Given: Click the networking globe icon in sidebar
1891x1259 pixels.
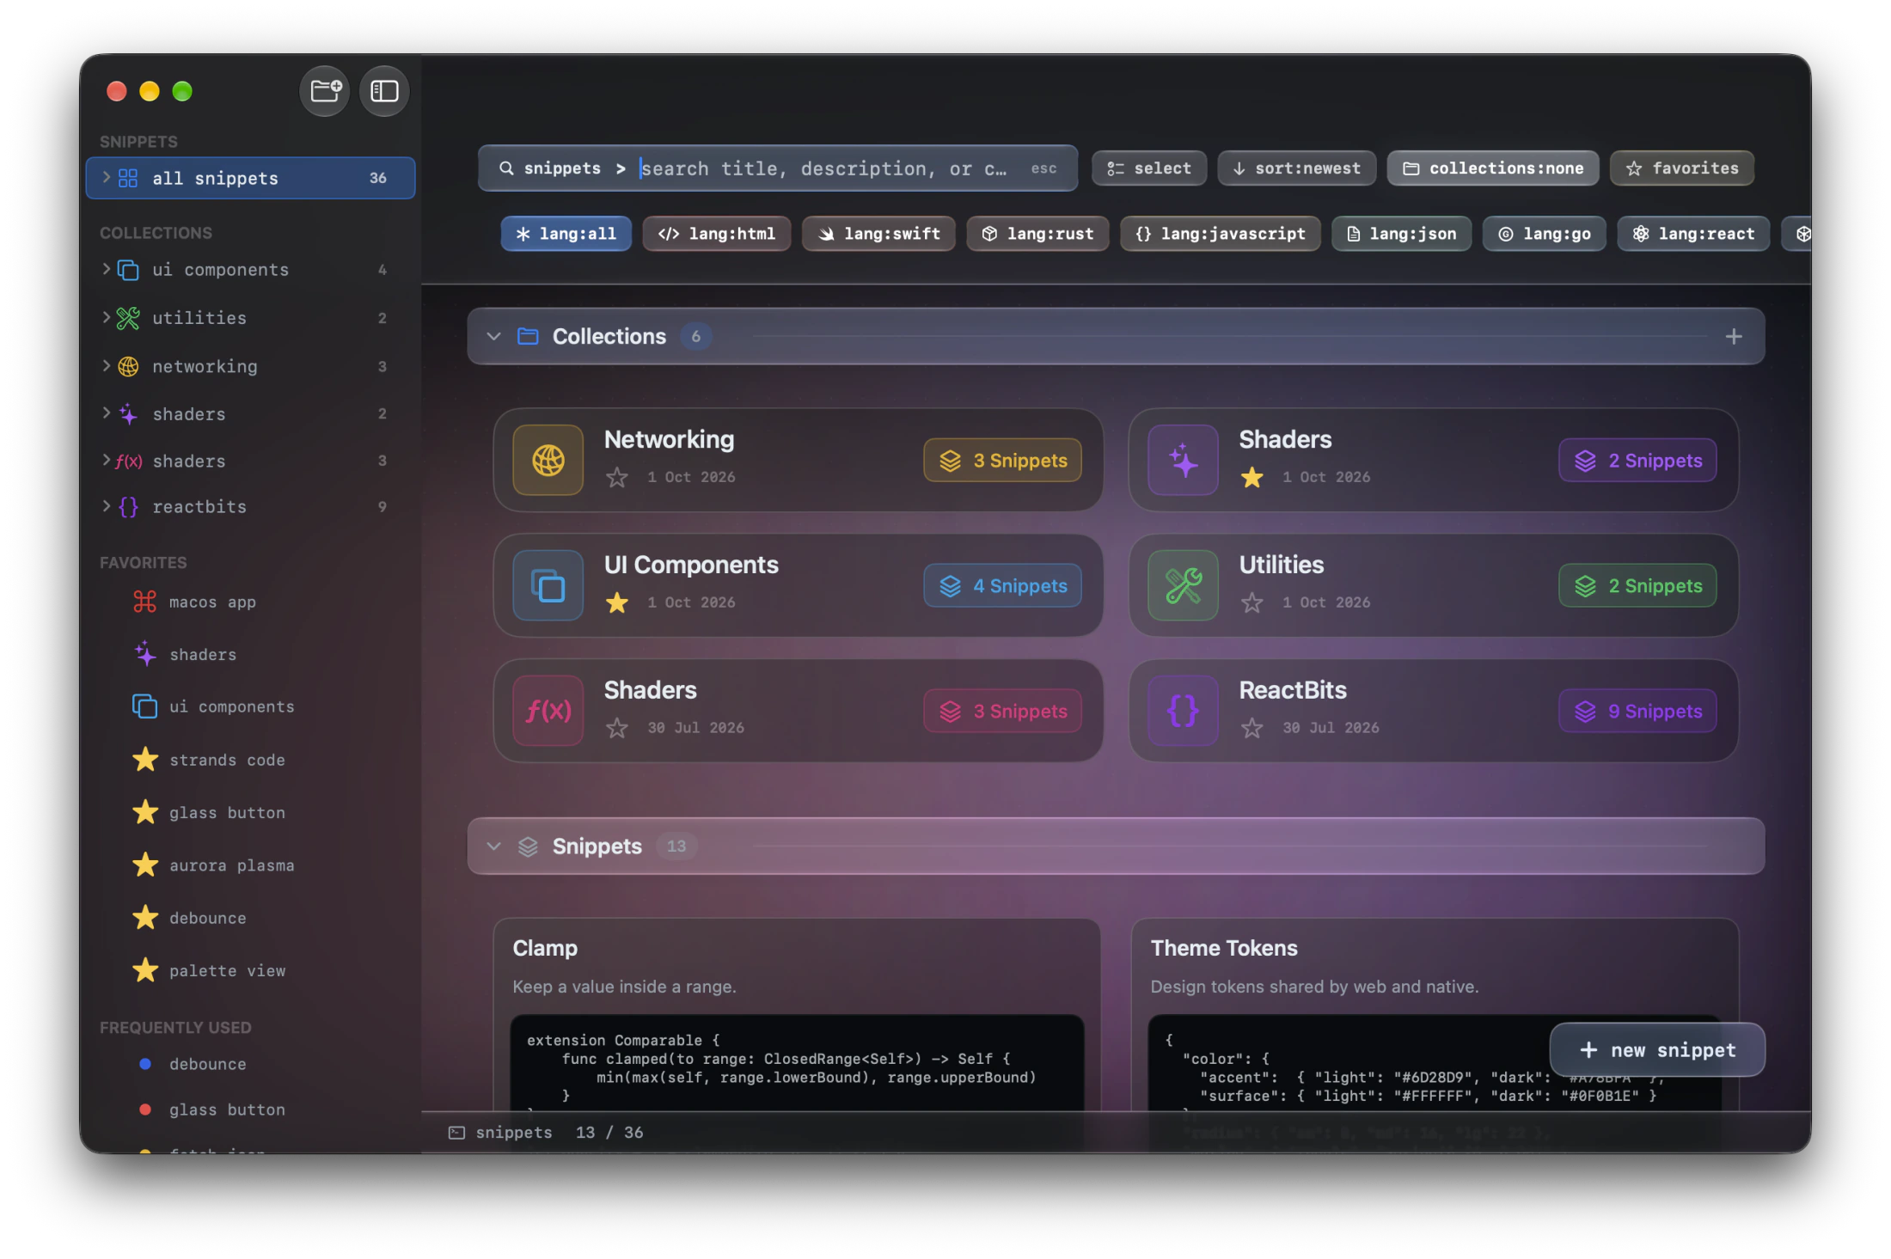Looking at the screenshot, I should (x=128, y=366).
